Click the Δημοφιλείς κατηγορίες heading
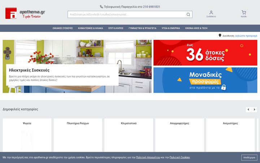Viewport: 260px width, 163px height. (20, 109)
